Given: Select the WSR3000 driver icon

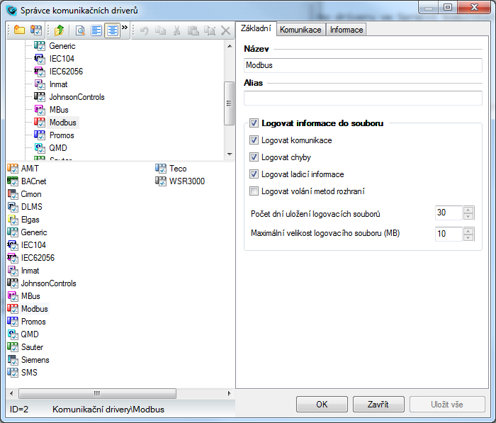Looking at the screenshot, I should tap(161, 181).
